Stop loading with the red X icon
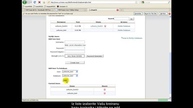 [40, 2]
